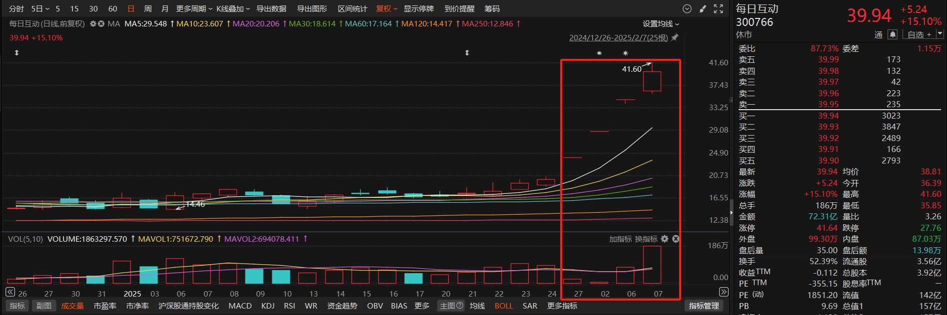947x315 pixels.
Task: Remove MA indicator with the X icon
Action: click(x=101, y=24)
